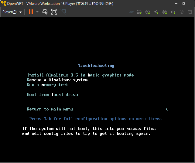
Task: Toggle Unity mode icon
Action: (x=63, y=12)
